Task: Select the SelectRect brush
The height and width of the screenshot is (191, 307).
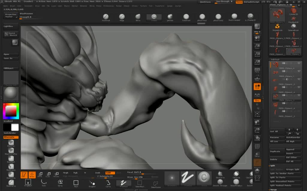Action: click(x=140, y=183)
